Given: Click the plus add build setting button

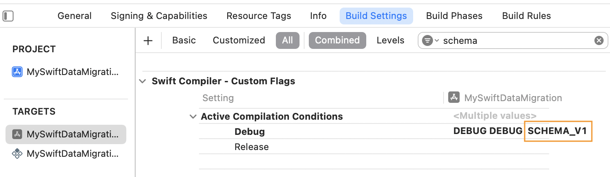Looking at the screenshot, I should click(x=148, y=40).
